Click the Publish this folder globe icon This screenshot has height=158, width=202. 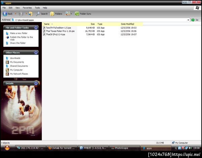tap(7, 37)
